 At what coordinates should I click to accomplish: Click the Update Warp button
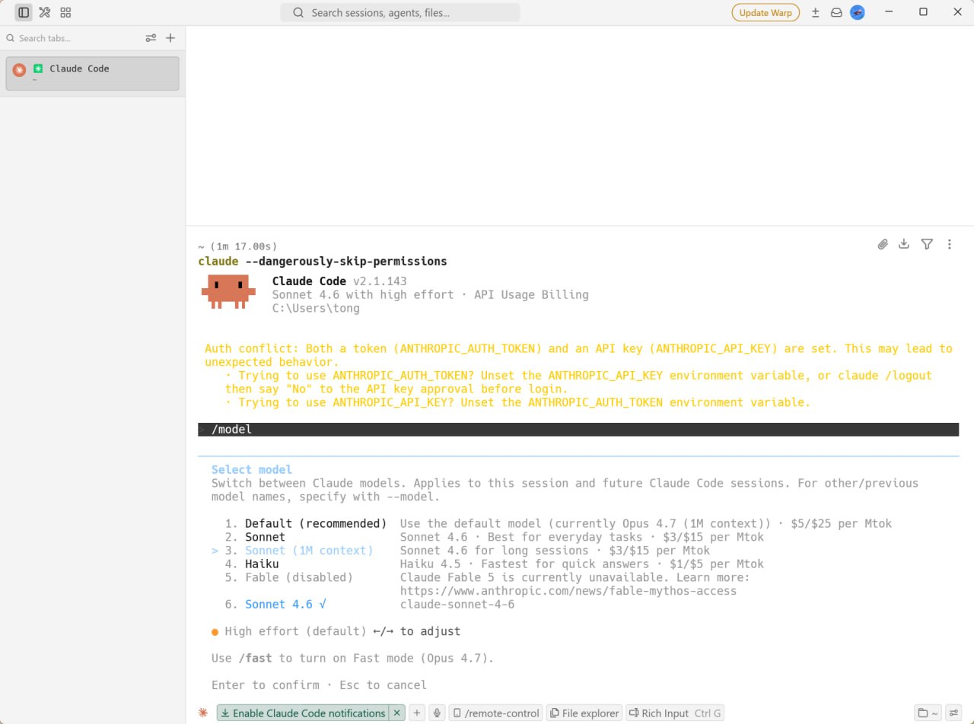click(x=766, y=12)
